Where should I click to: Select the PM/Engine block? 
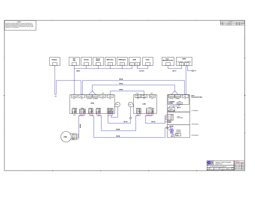(122, 61)
